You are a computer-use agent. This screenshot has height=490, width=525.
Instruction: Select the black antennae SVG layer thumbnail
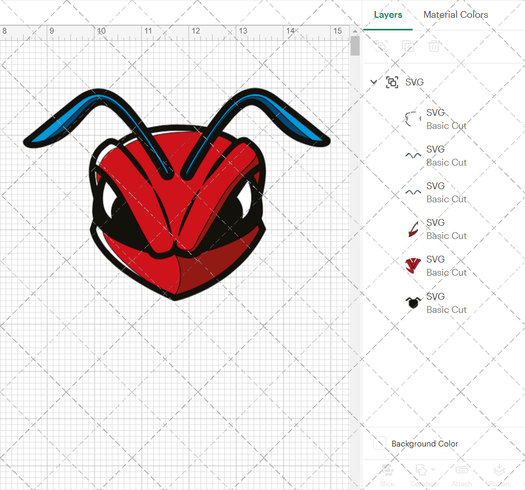pos(413,156)
